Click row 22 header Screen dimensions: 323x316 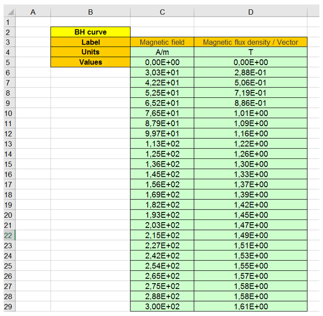pyautogui.click(x=9, y=235)
